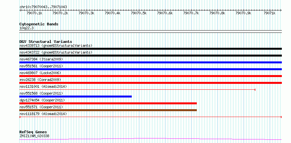Click the 79070.8k ruler tick label

217,13
